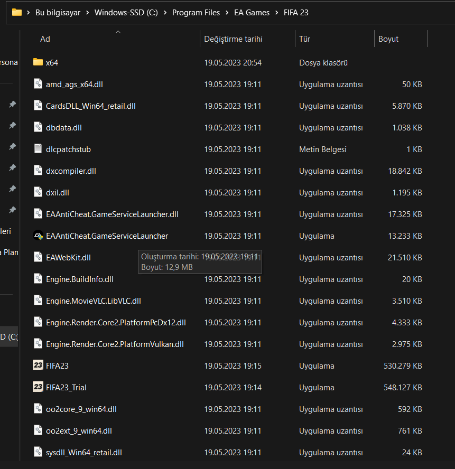Click the FIFA23_Trial application icon
This screenshot has width=455, height=469.
pos(38,387)
